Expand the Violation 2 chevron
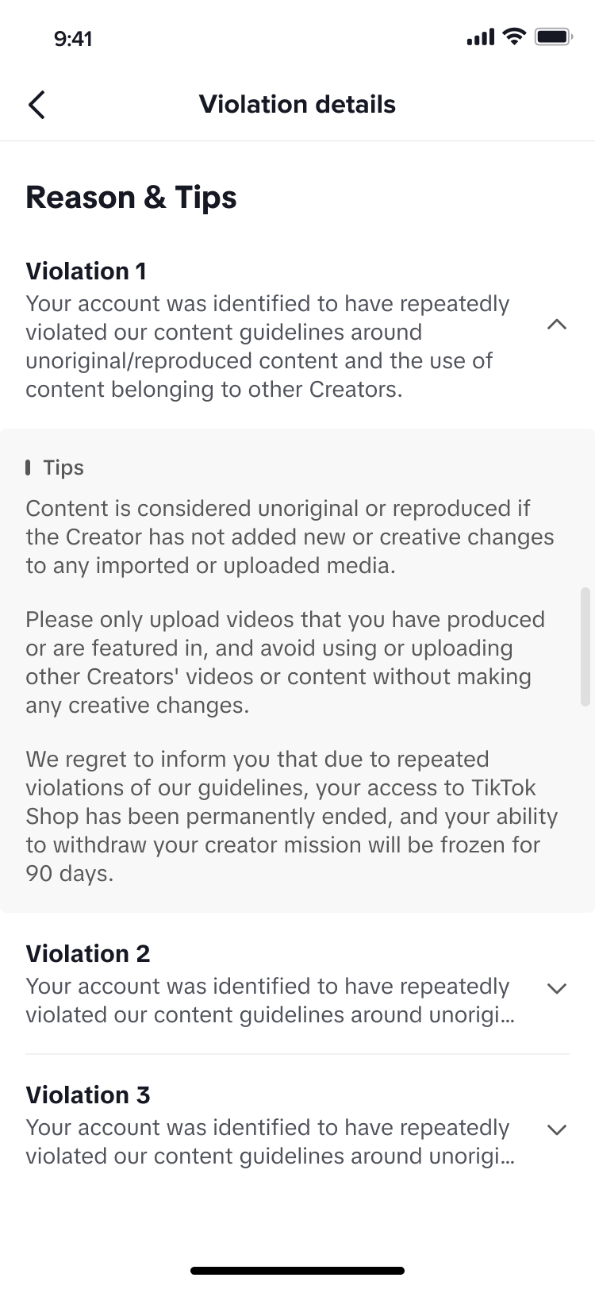This screenshot has height=1289, width=595. (557, 988)
